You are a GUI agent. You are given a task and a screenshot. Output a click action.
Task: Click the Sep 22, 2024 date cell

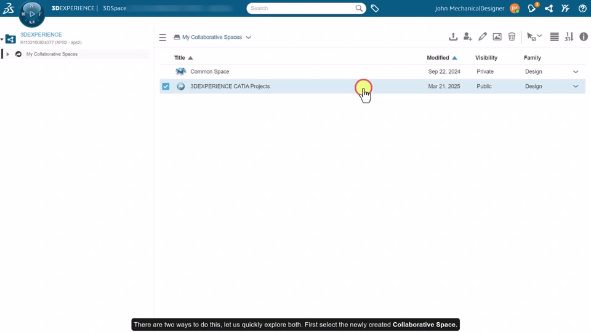(x=444, y=71)
